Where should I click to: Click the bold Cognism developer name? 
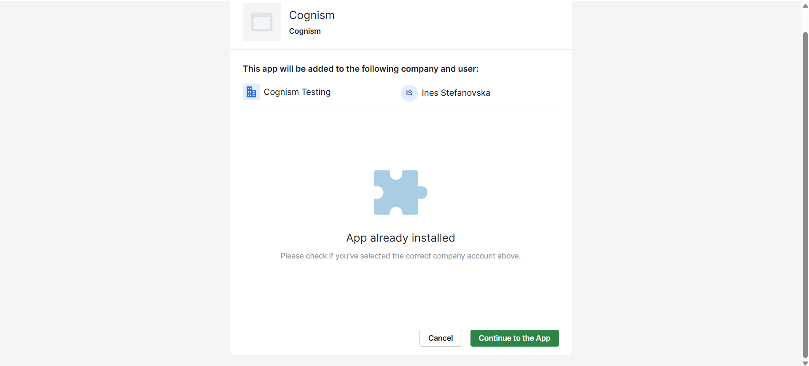click(x=305, y=31)
